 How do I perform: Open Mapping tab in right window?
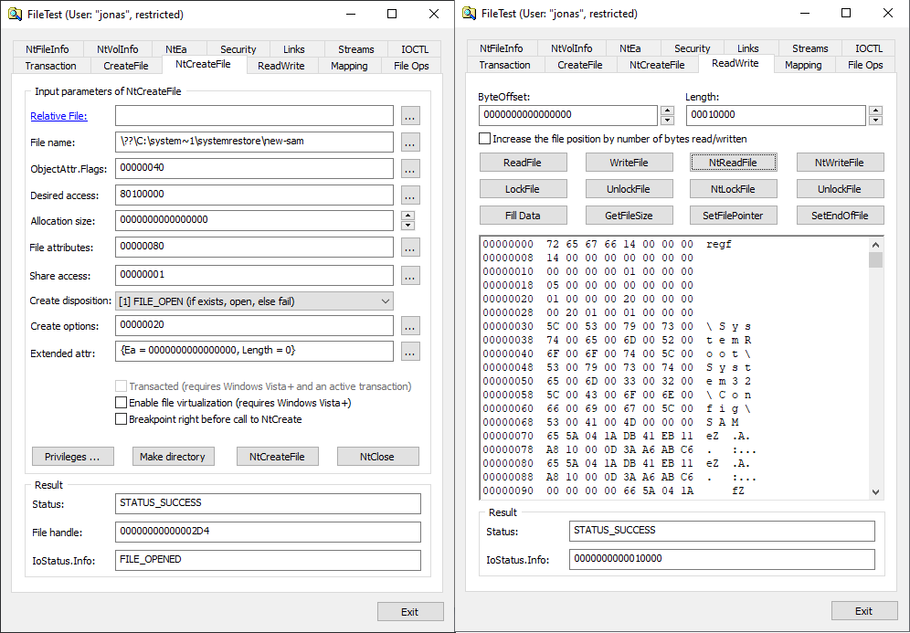coord(803,65)
